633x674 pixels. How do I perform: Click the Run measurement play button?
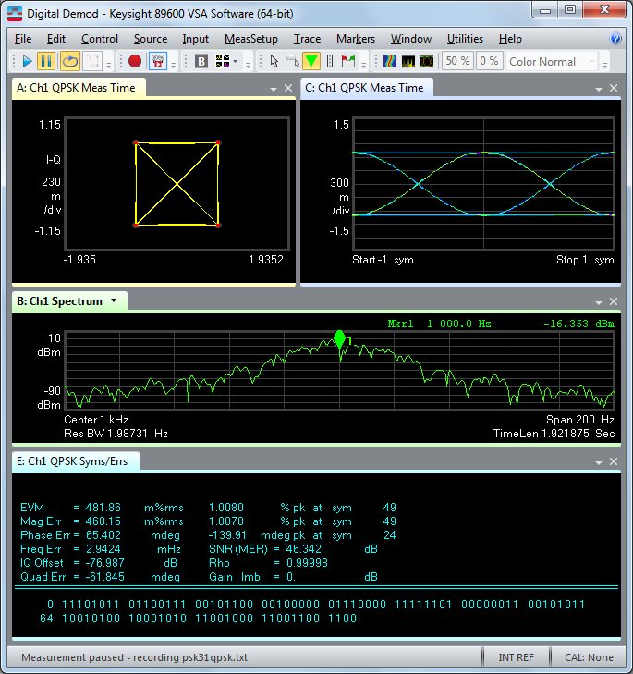(x=27, y=62)
